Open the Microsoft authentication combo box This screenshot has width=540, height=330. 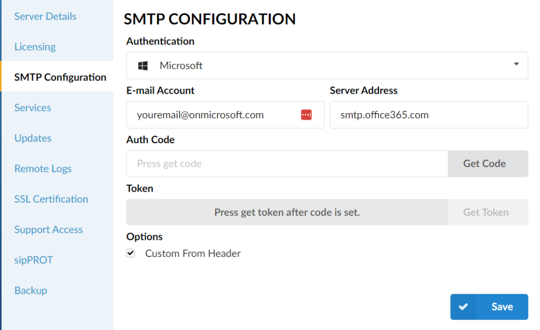(x=327, y=66)
